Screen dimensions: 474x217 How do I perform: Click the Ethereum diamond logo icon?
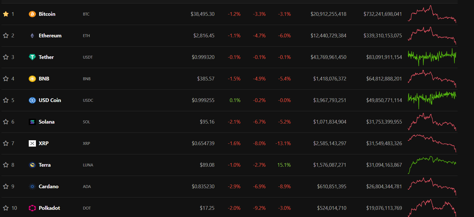pos(32,36)
